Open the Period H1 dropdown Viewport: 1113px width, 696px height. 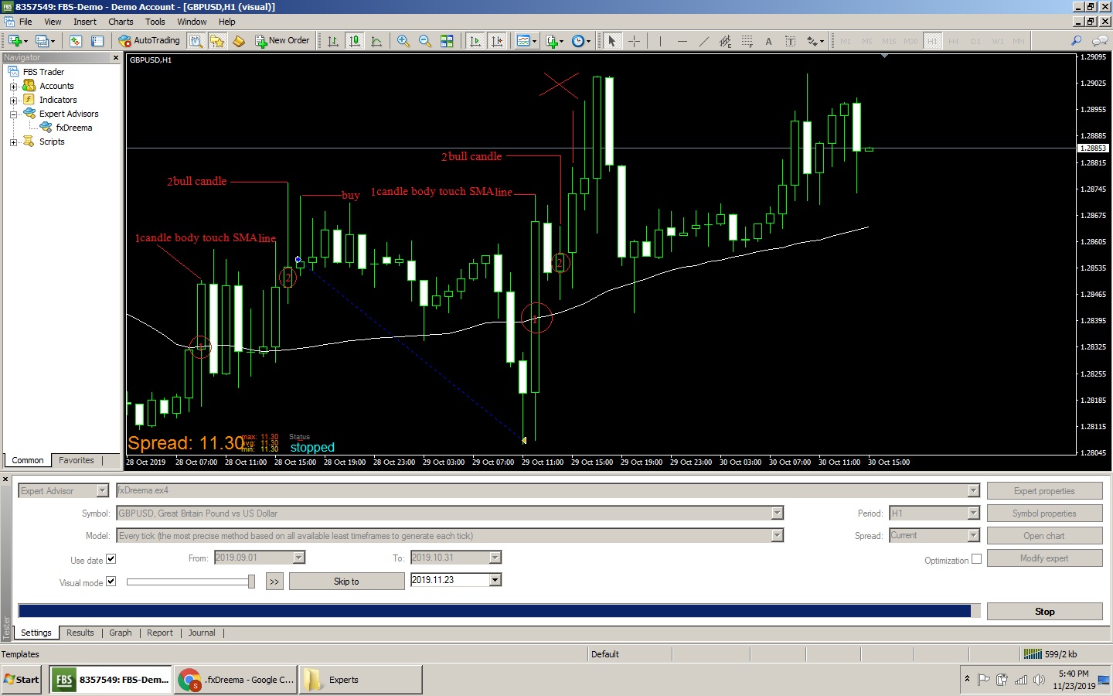pos(973,513)
